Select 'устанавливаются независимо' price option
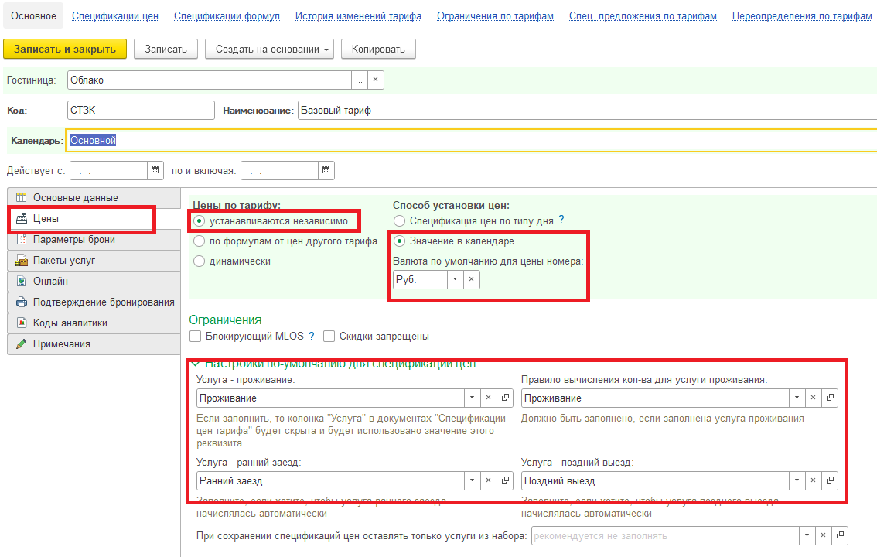The image size is (877, 557). point(199,221)
